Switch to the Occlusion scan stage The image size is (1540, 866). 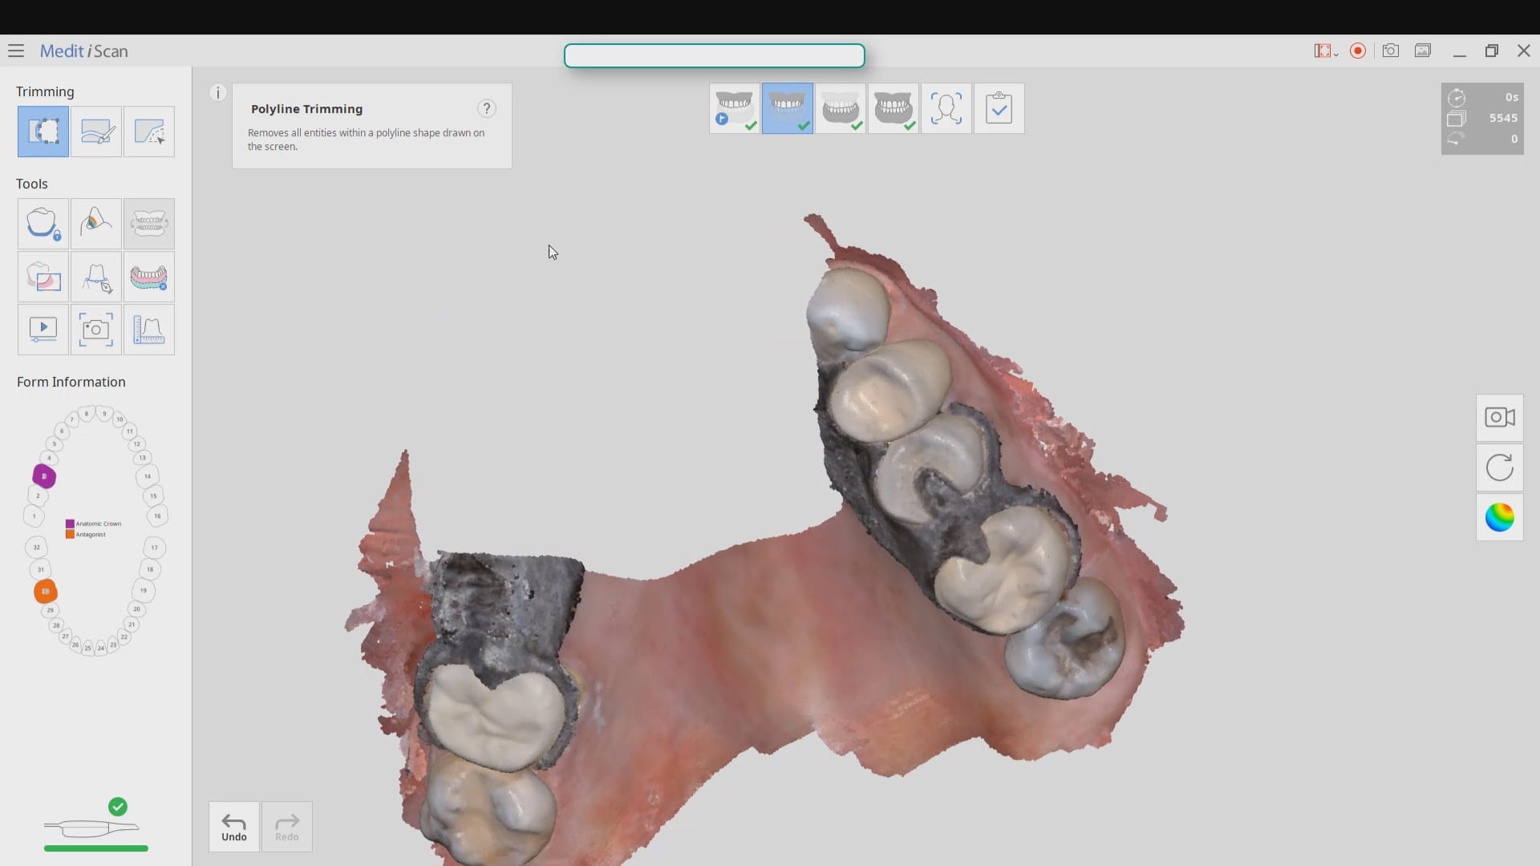pos(893,108)
